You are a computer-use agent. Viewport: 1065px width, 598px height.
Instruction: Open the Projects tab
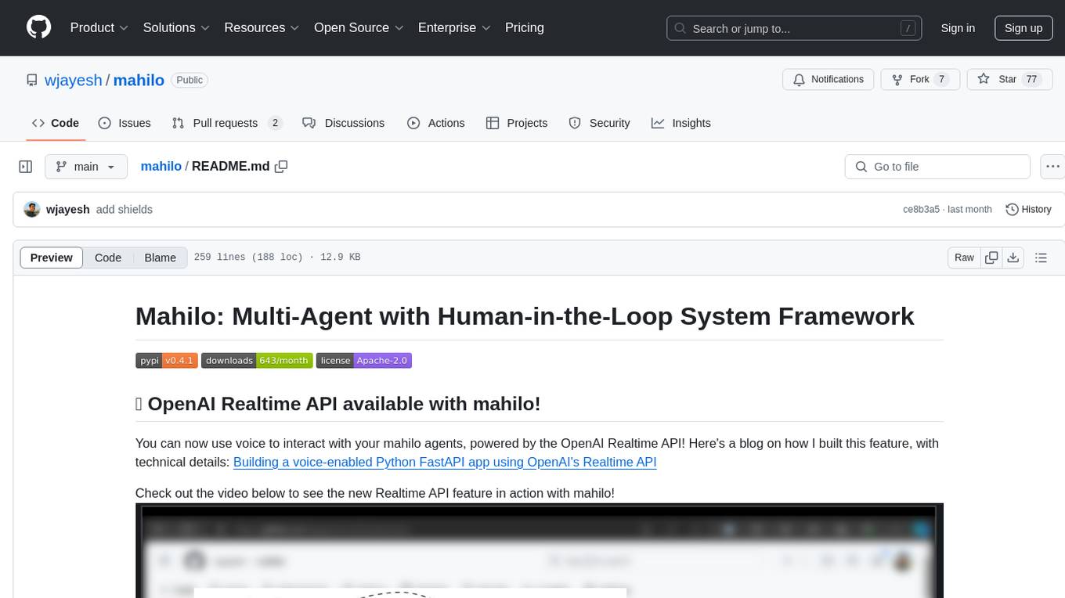point(517,123)
